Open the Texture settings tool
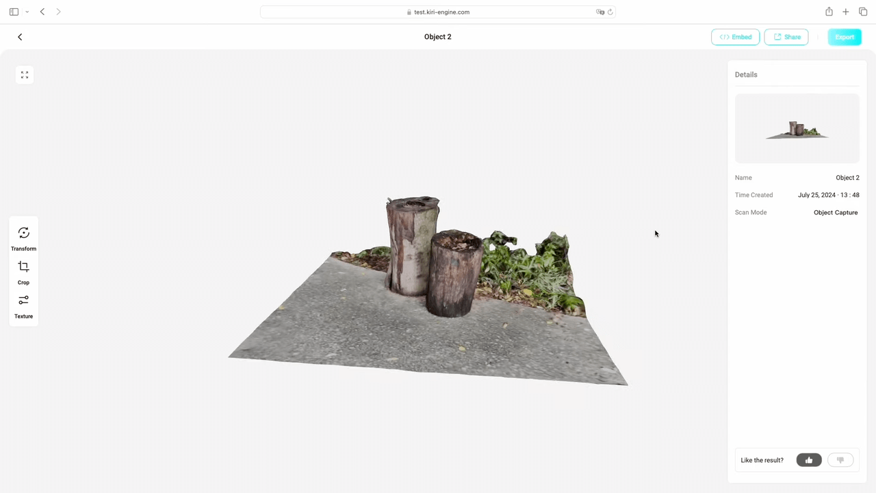876x493 pixels. point(23,306)
